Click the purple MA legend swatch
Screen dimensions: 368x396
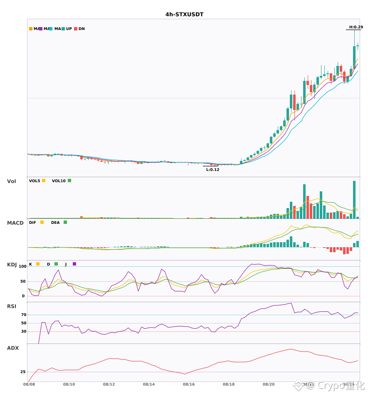tap(41, 29)
